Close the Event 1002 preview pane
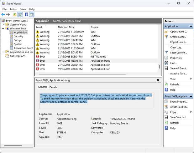The image size is (194, 153). [158, 80]
